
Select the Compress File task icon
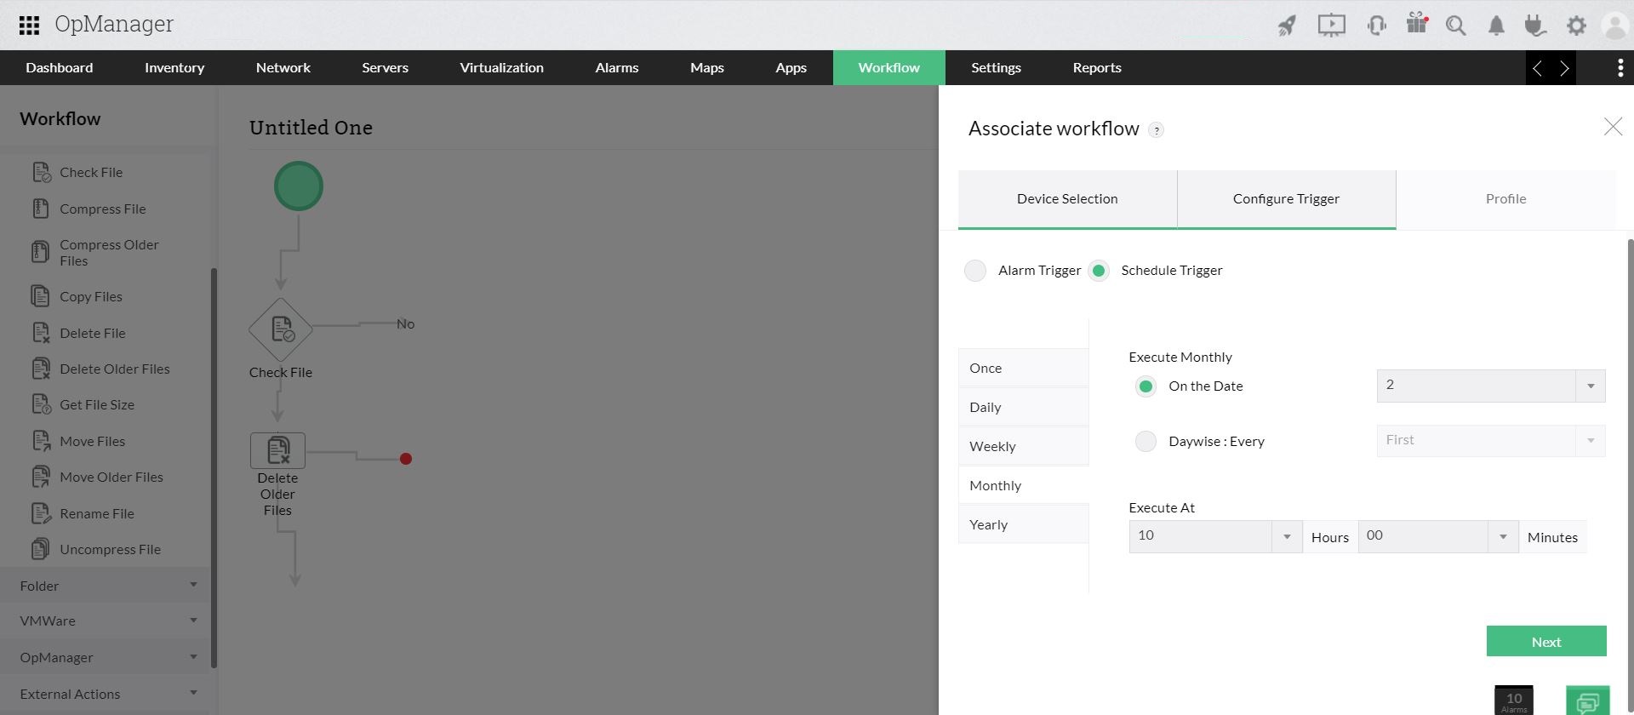tap(41, 209)
